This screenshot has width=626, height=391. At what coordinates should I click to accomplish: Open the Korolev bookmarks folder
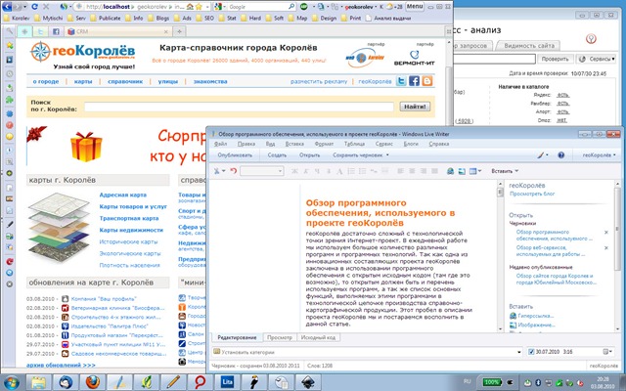[x=17, y=18]
